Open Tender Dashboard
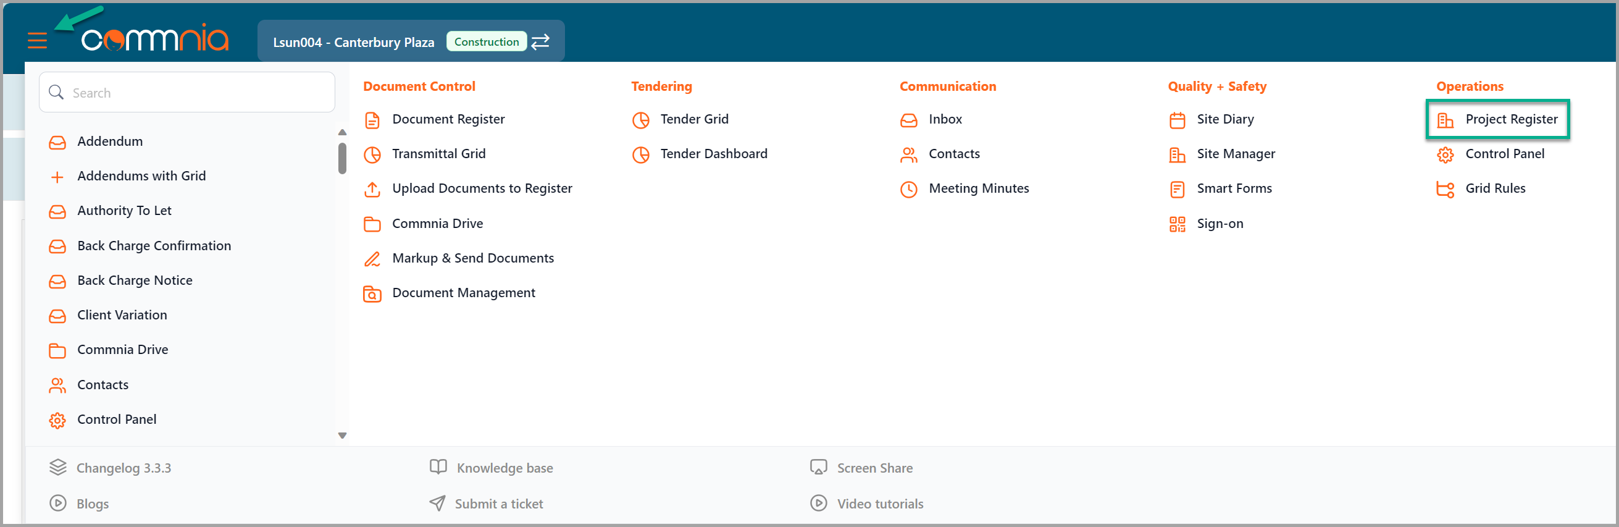 [713, 153]
